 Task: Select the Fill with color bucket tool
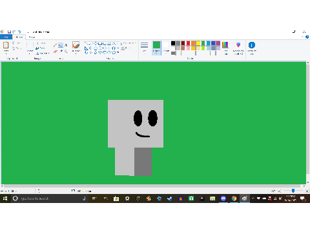tap(61, 45)
